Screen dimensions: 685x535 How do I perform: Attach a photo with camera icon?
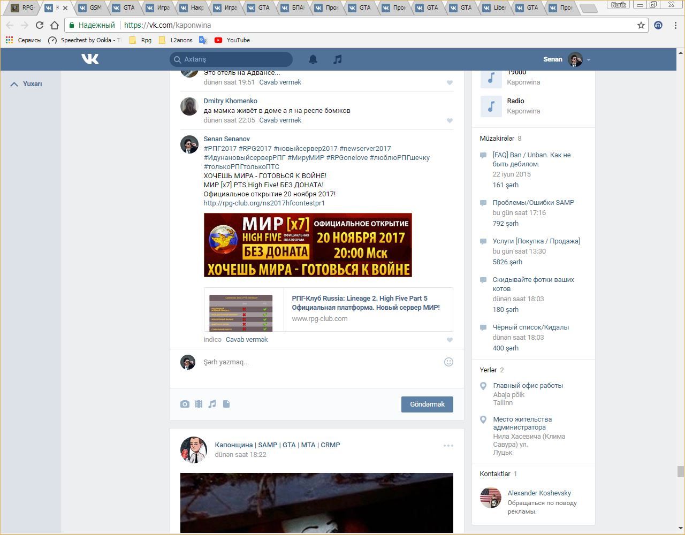(185, 404)
